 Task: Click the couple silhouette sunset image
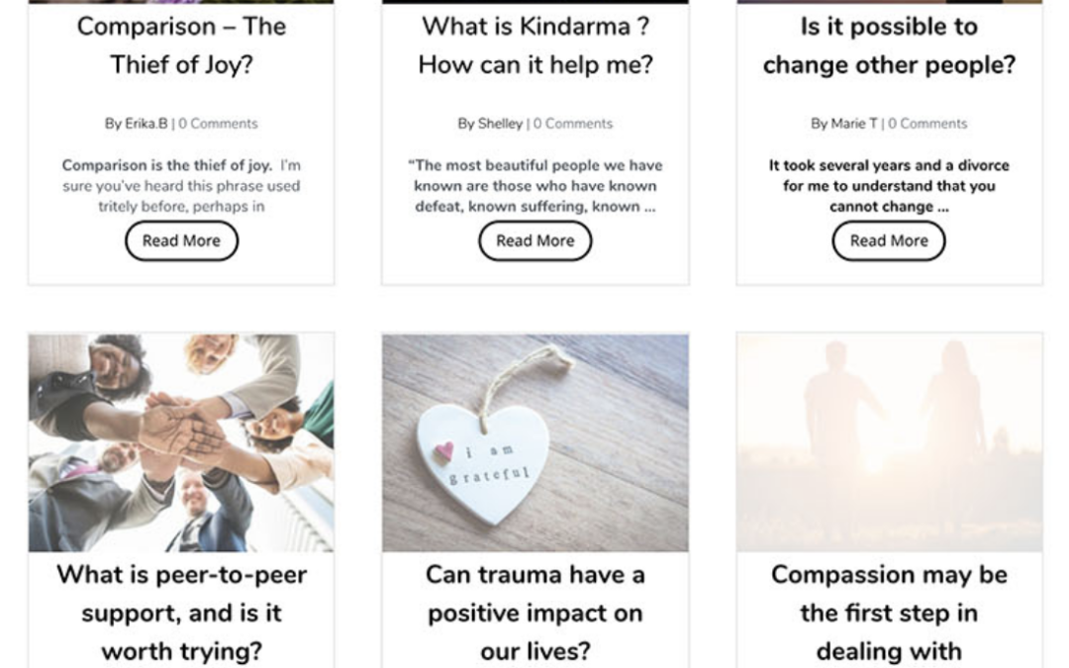click(889, 442)
